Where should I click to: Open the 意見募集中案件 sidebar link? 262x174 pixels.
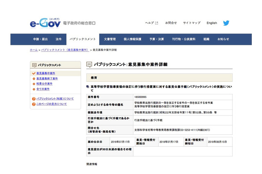(46, 73)
